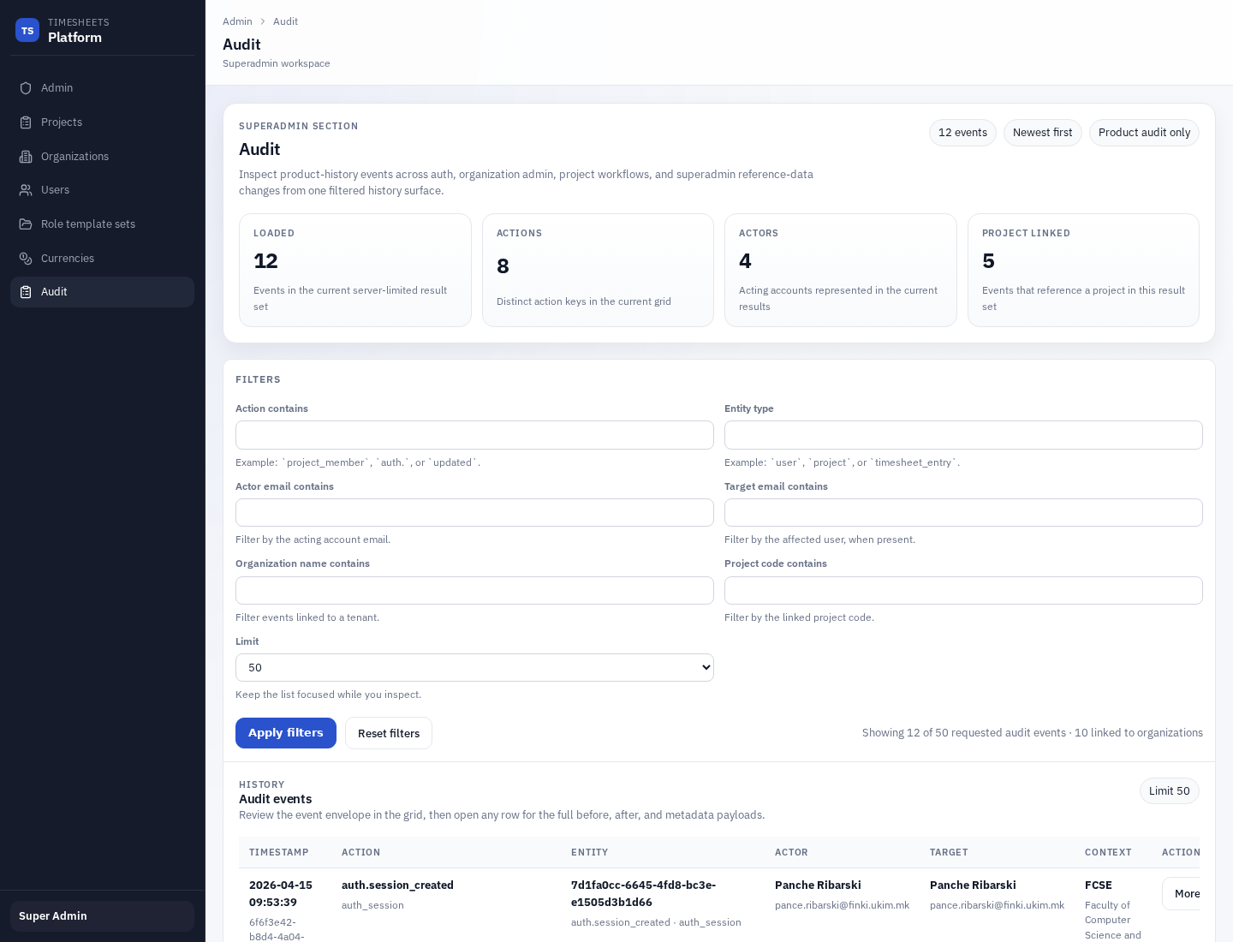Screen dimensions: 1233x942
Task: Click the Projects folder icon
Action: pos(27,122)
